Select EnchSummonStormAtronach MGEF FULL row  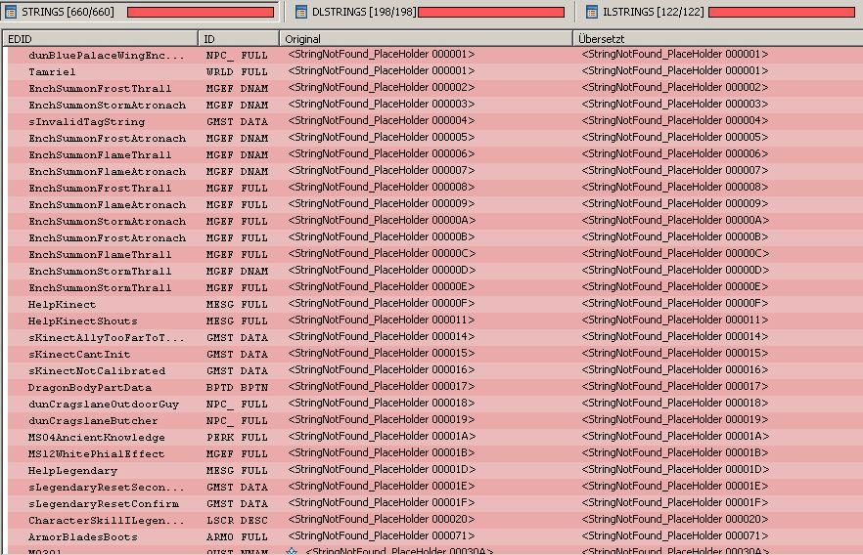[x=434, y=221]
